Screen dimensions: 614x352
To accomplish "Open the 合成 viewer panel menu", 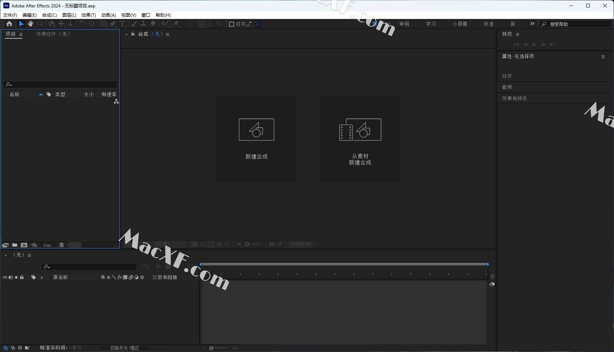I will point(168,34).
